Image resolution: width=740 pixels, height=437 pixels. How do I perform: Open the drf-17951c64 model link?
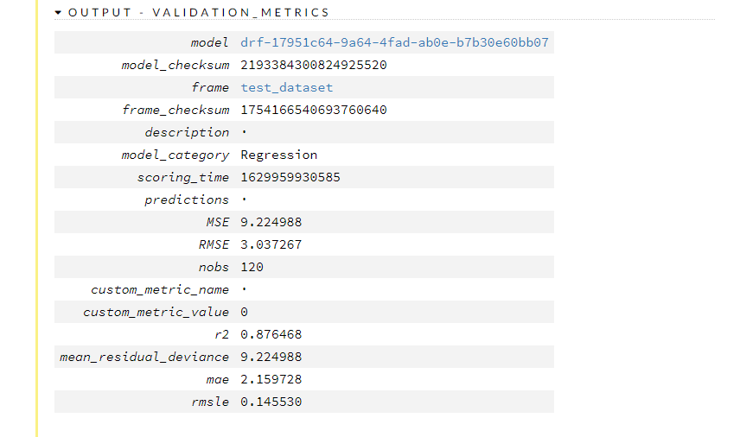tap(394, 42)
